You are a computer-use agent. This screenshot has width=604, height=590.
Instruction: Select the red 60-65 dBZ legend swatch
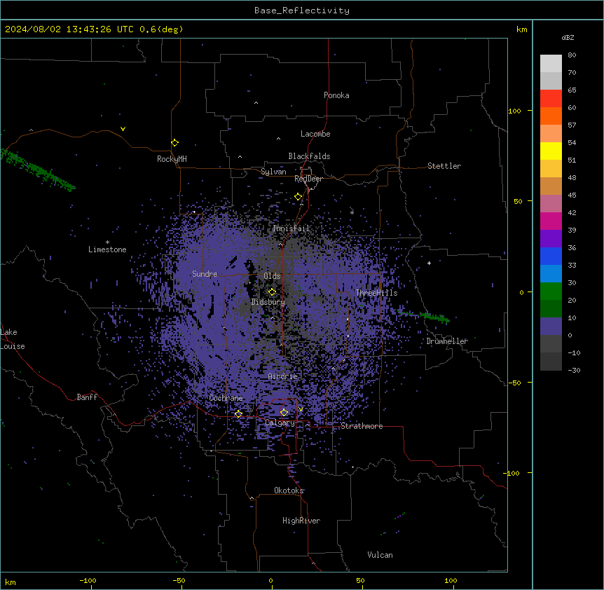(551, 98)
